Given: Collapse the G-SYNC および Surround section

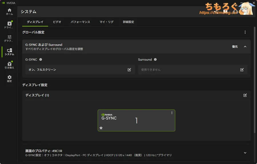Looking at the screenshot, I should point(245,47).
